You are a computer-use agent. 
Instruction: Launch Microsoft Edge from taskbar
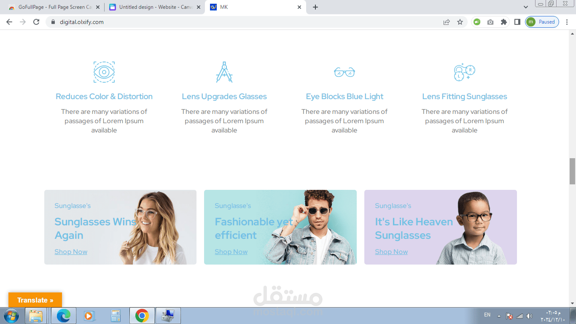click(64, 316)
